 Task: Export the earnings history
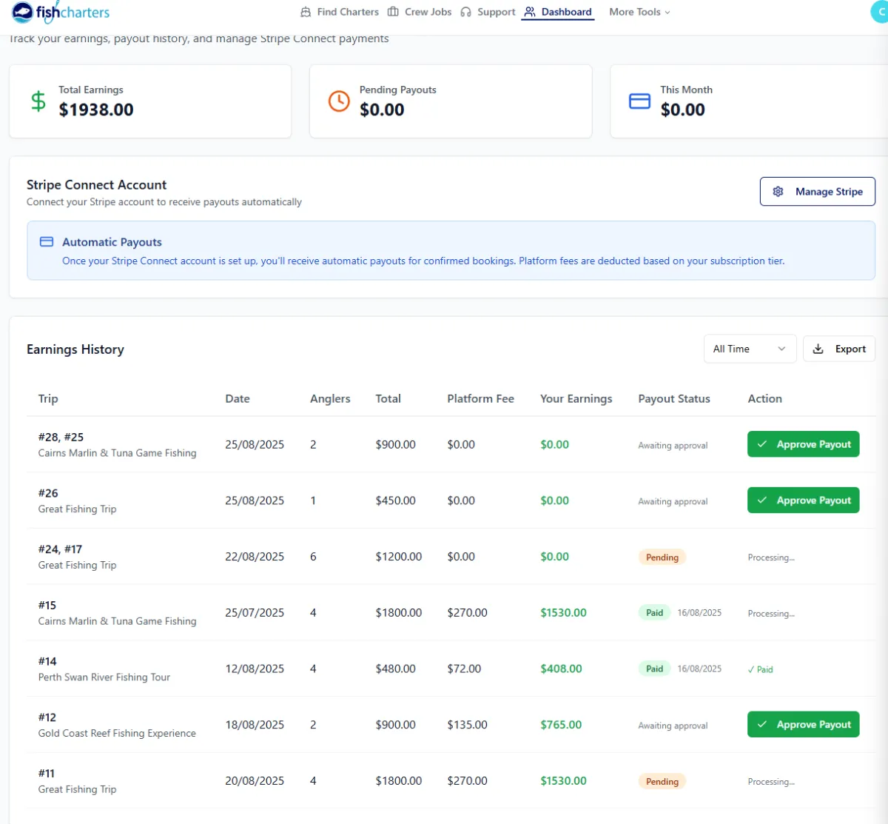tap(839, 349)
